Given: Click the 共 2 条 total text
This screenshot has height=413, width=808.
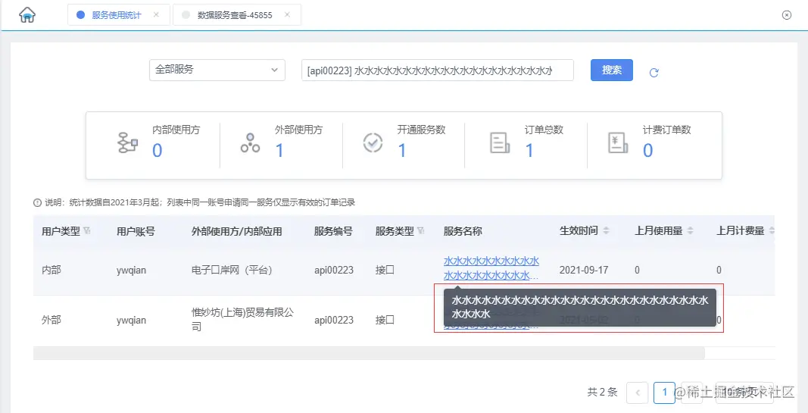Looking at the screenshot, I should coord(602,393).
